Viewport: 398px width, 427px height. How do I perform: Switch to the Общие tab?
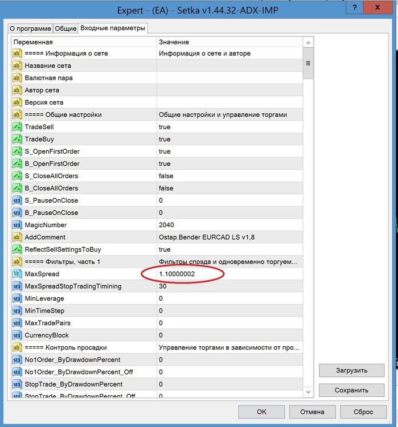pos(65,28)
